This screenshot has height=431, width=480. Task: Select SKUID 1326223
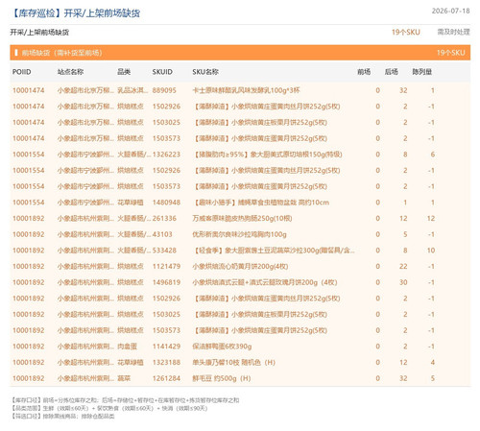(x=166, y=155)
